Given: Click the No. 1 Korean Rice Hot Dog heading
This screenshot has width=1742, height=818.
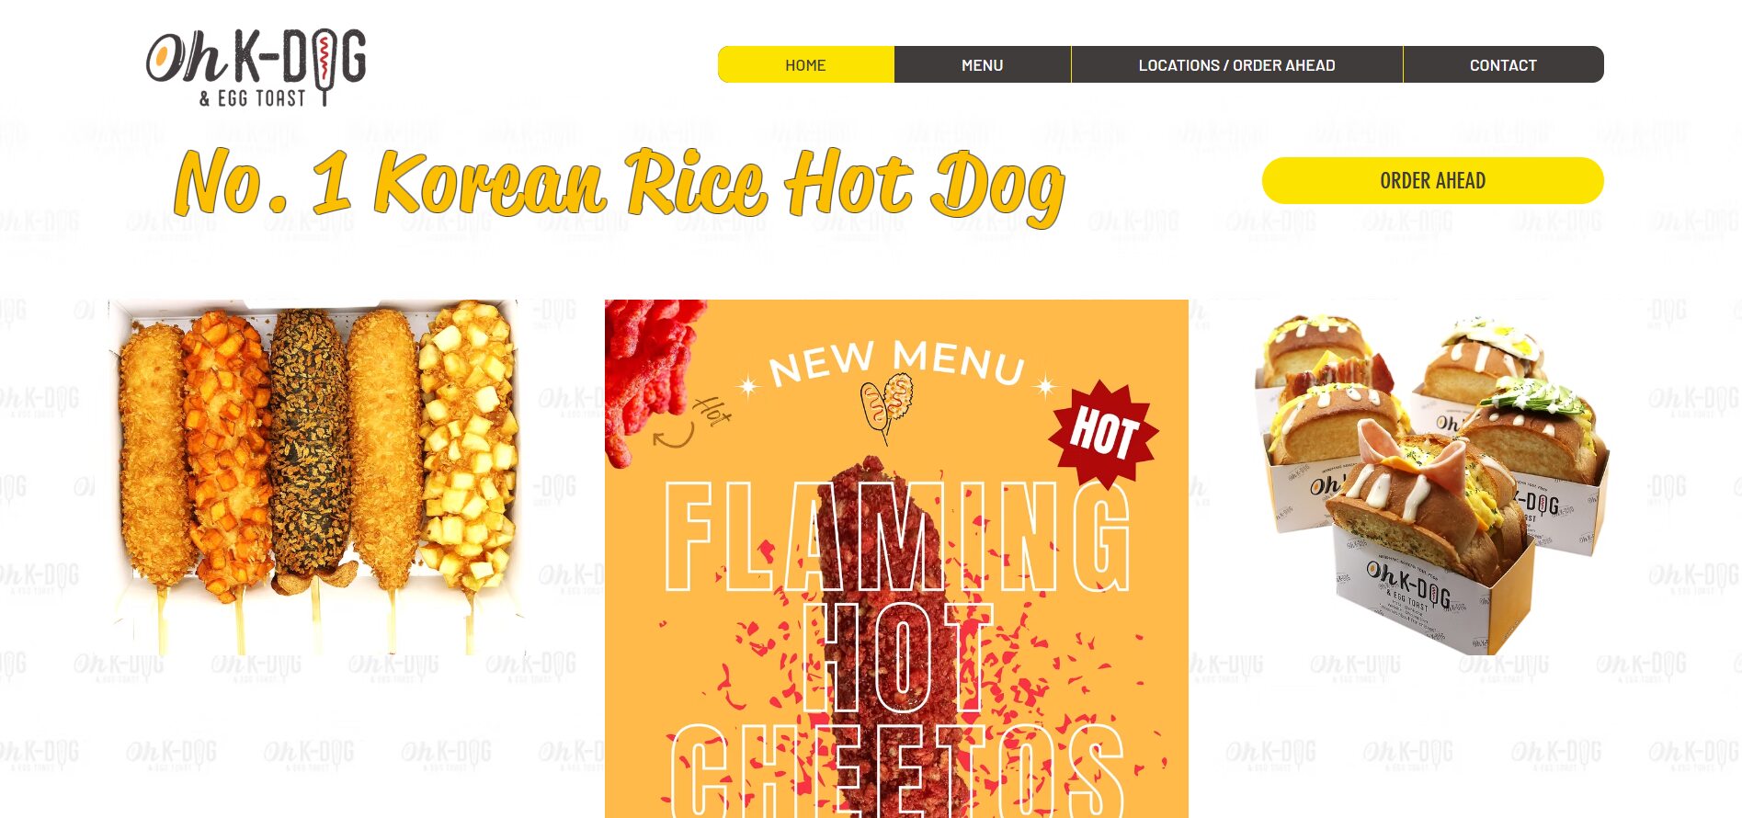Looking at the screenshot, I should tap(620, 186).
